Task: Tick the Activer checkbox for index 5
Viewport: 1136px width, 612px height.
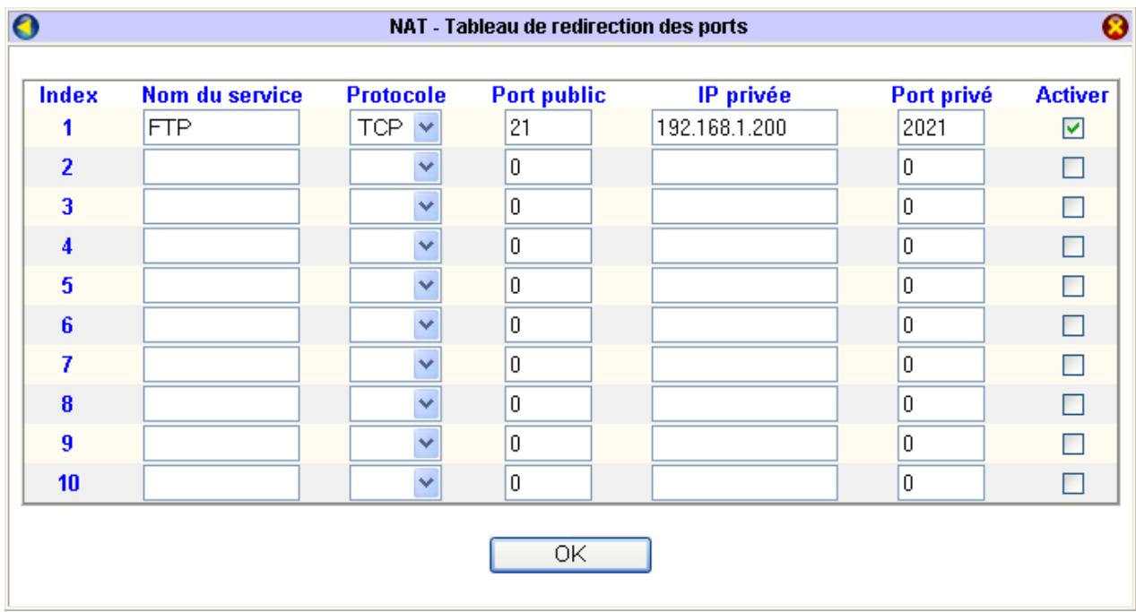Action: (x=1072, y=285)
